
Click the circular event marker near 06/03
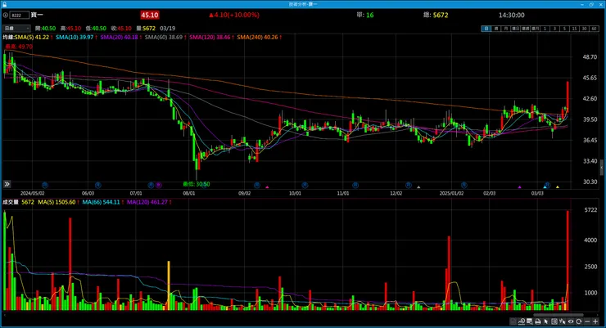[97, 185]
